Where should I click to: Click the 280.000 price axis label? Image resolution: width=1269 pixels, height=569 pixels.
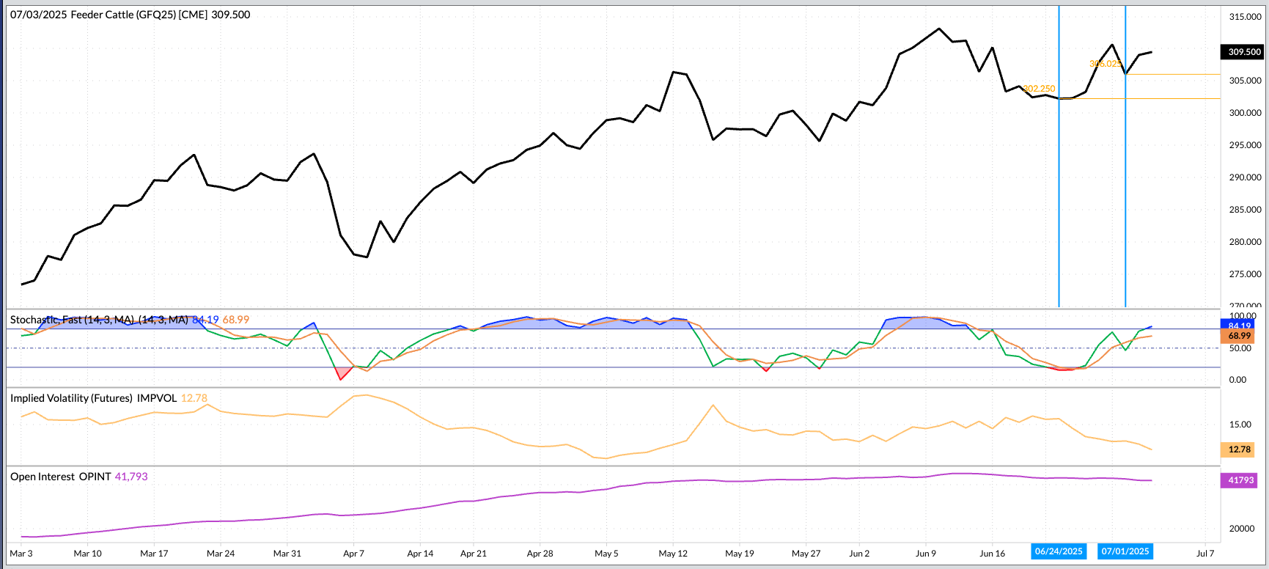click(x=1245, y=242)
